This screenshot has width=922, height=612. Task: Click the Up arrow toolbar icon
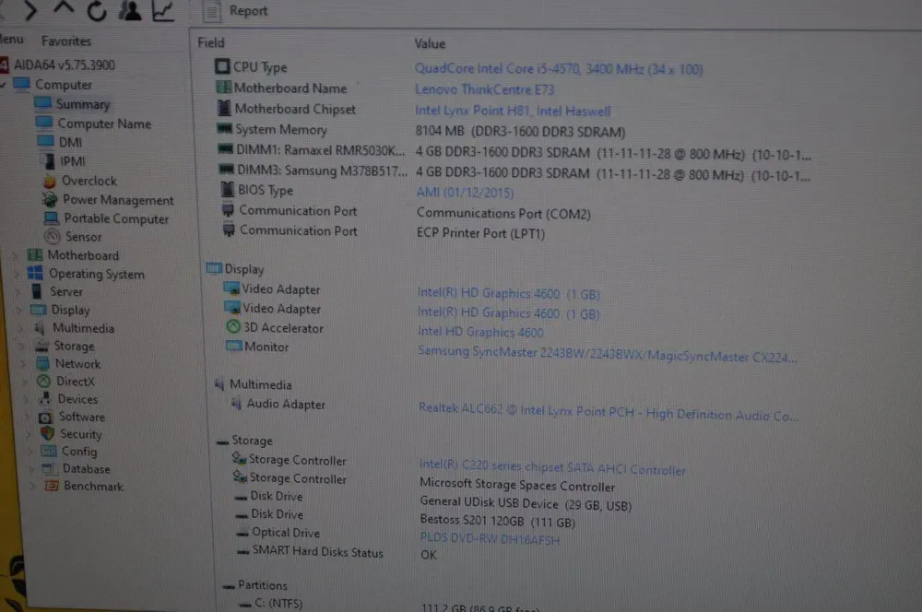point(63,10)
